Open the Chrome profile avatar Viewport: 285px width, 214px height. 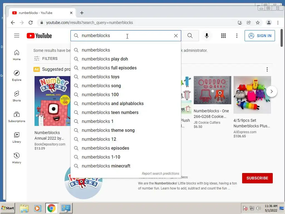(x=269, y=23)
